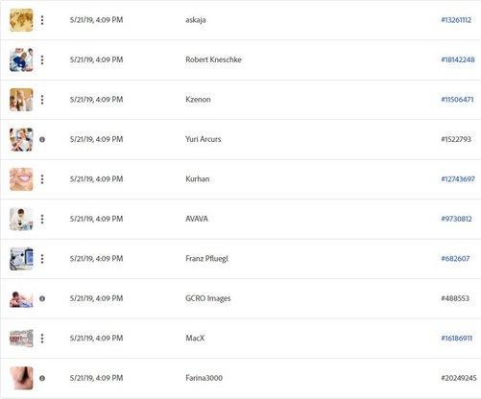Open more options for Kurhan row
481x399 pixels.
(x=42, y=179)
